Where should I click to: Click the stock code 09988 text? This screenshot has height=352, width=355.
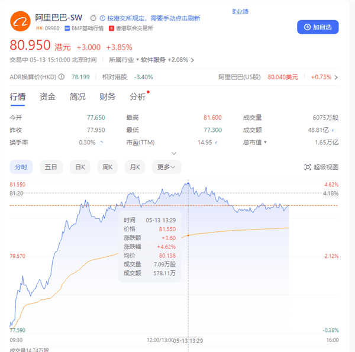pyautogui.click(x=52, y=28)
